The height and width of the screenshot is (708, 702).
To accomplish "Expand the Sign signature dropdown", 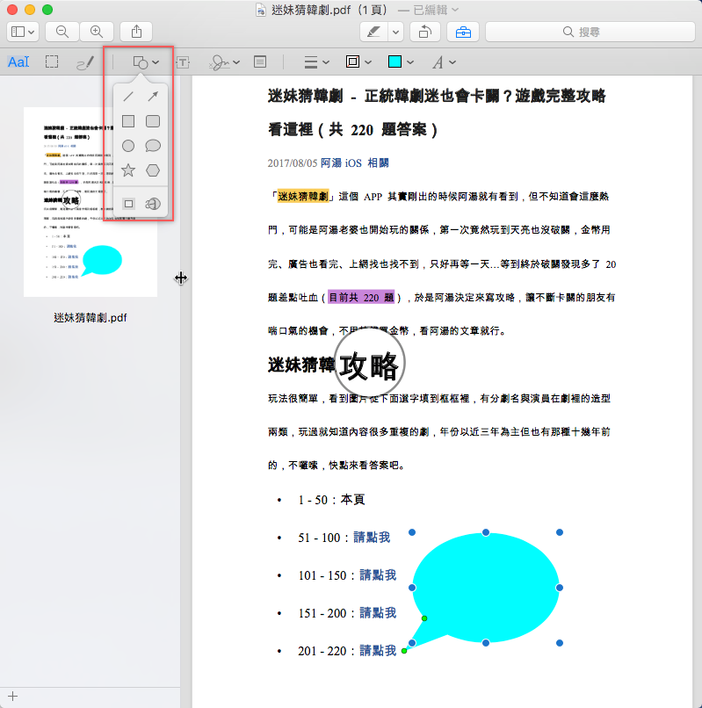I will pos(224,62).
